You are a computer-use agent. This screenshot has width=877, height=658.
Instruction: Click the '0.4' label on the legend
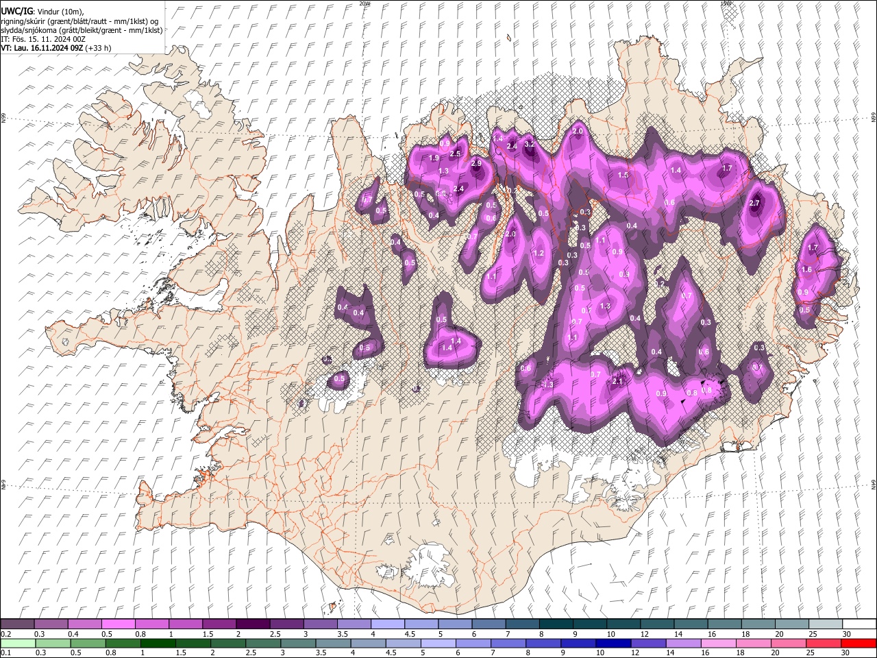[73, 634]
